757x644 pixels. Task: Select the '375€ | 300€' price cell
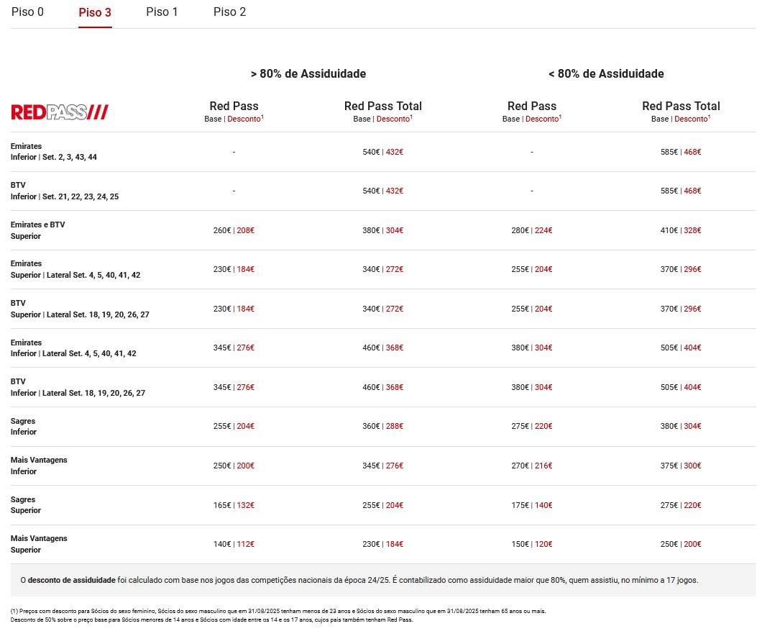(x=681, y=466)
